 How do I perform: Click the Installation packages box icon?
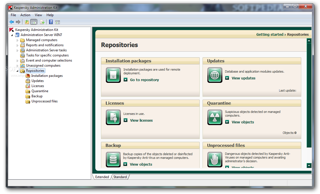113,75
